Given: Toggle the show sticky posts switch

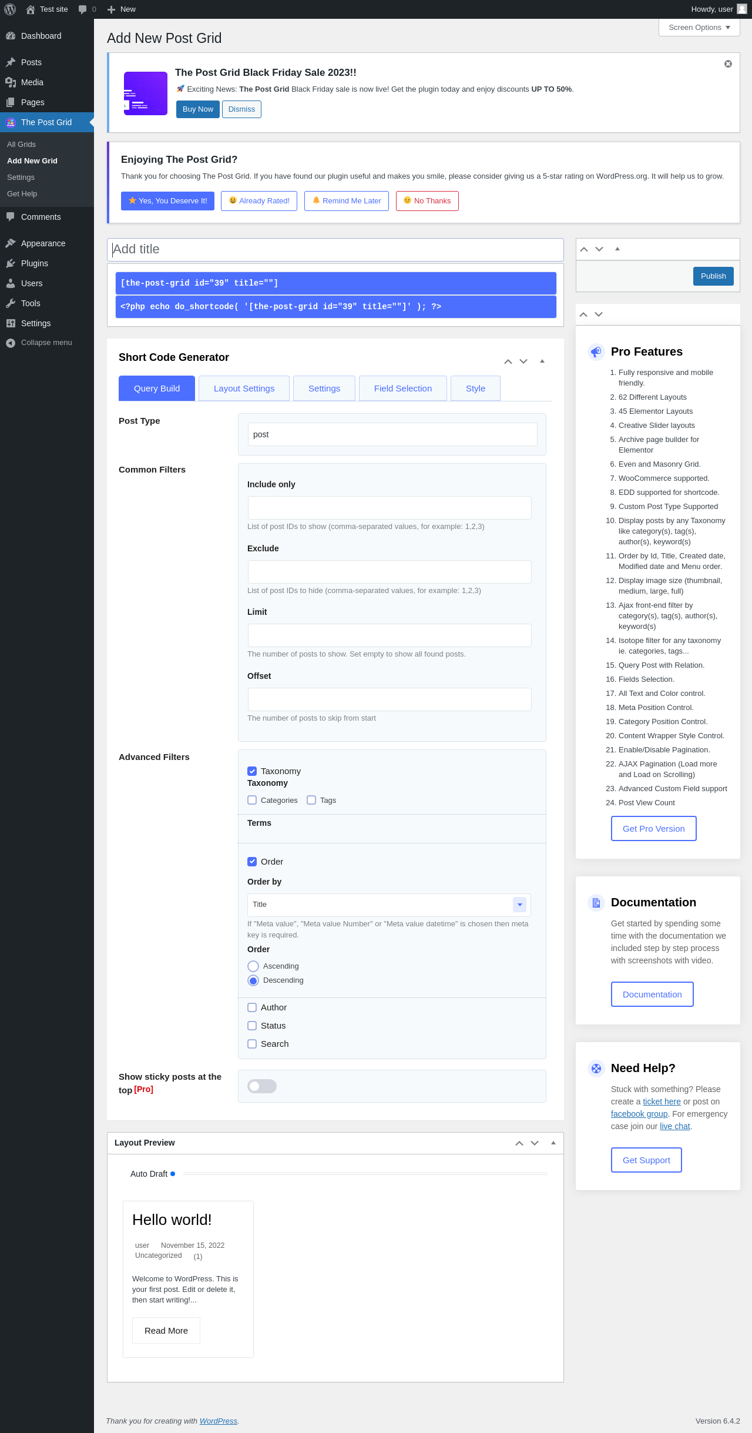Looking at the screenshot, I should tap(262, 1086).
